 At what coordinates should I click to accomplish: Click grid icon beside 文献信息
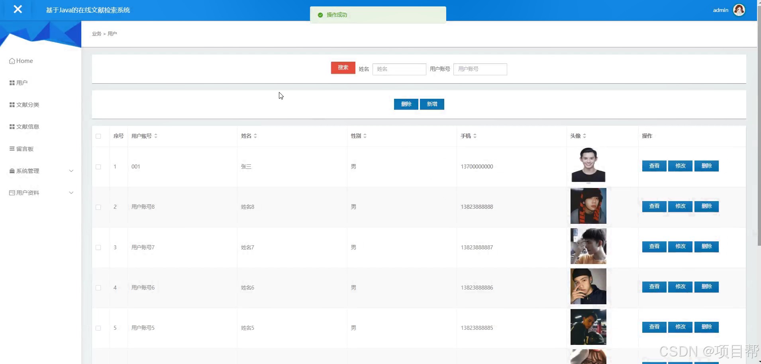pos(12,127)
